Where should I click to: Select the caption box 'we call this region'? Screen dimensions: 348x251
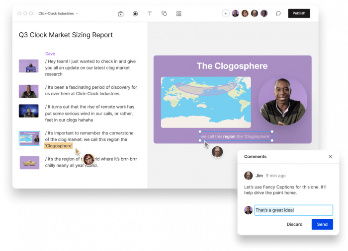236,136
